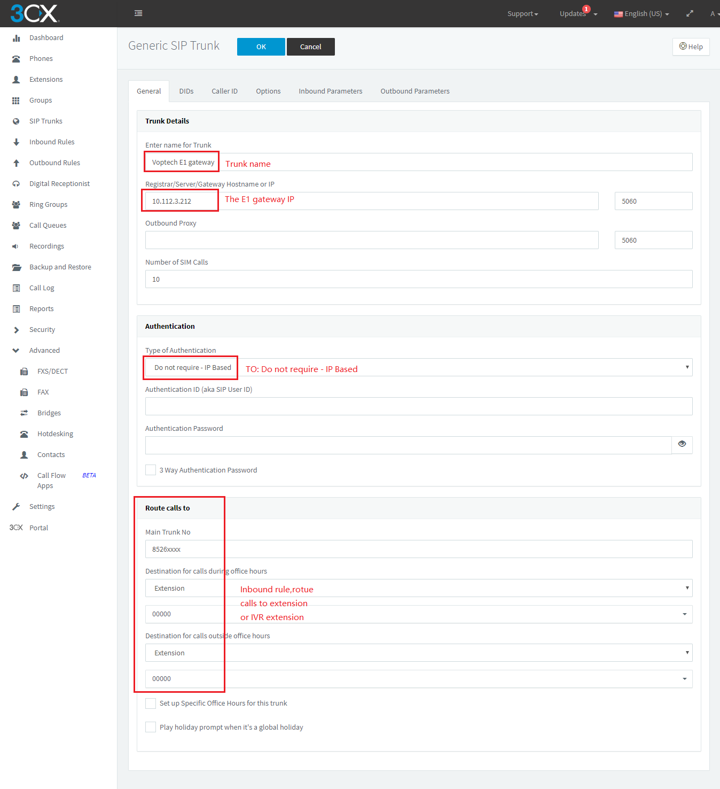Screen dimensions: 720x789
Task: Switch to Outbound Parameters tab
Action: click(415, 91)
